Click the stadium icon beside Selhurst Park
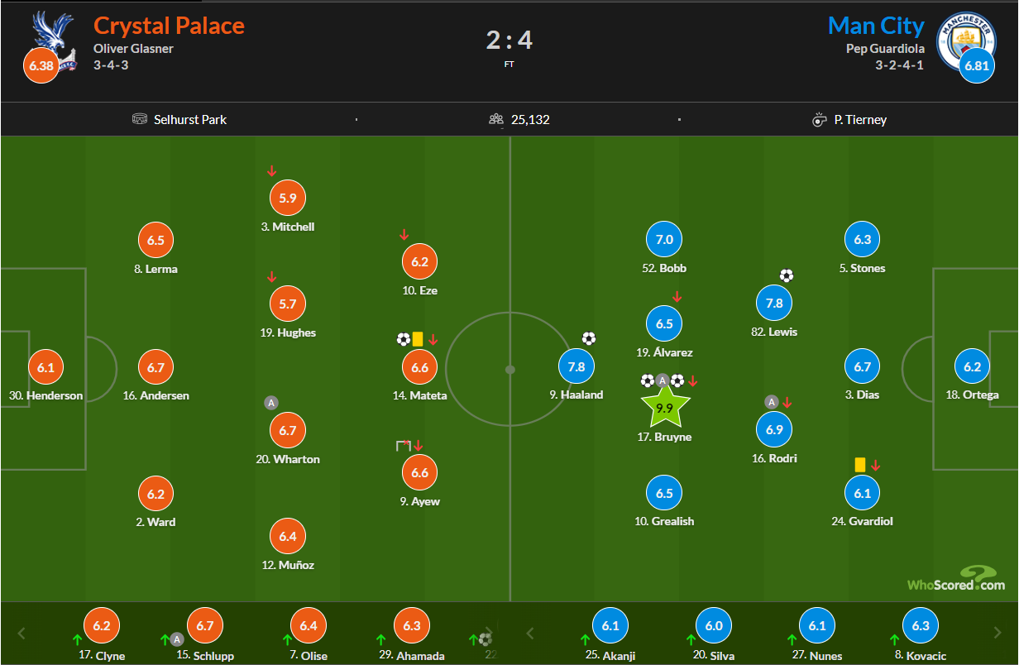1019x665 pixels. tap(140, 119)
